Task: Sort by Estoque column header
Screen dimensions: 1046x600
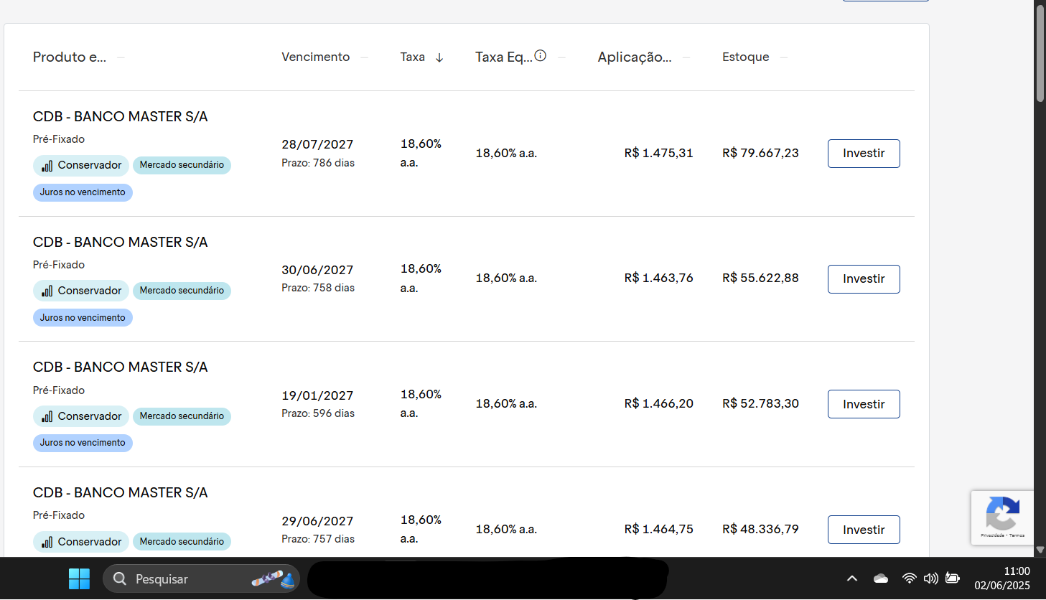Action: (x=746, y=57)
